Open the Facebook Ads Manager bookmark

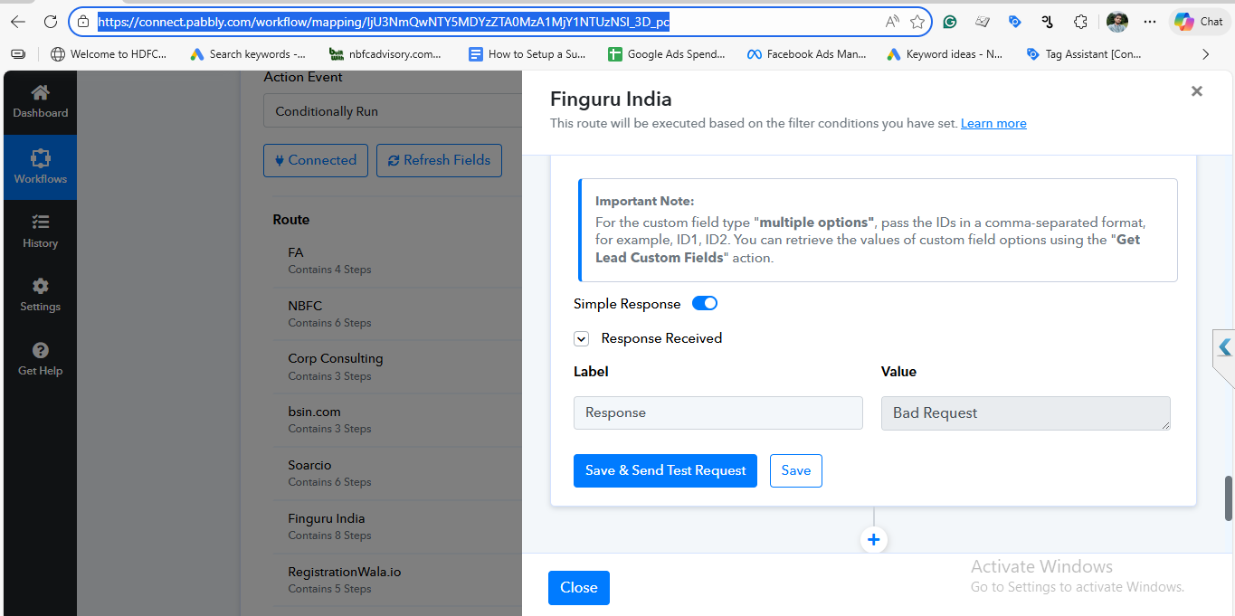tap(806, 54)
